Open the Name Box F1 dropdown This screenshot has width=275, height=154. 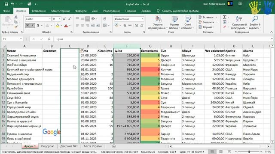[x=21, y=39]
